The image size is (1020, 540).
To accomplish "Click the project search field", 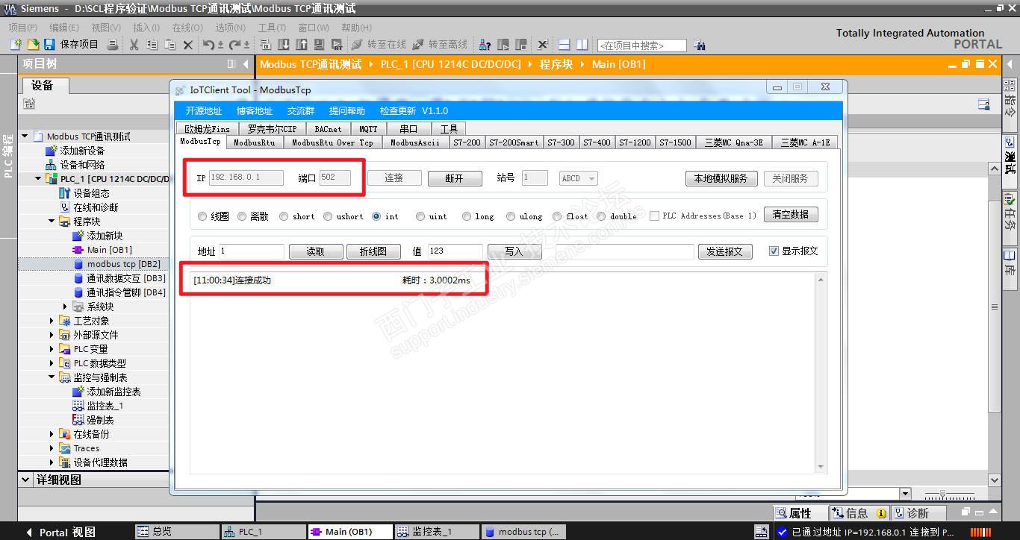I will (x=642, y=45).
